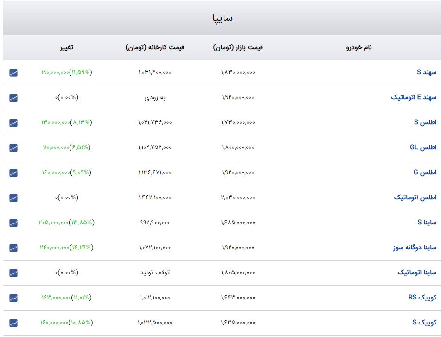Click change value ۱۱۰,۰۰۰,۰۰۰(۶.۵۱%) of اطلس GL
This screenshot has height=337, width=441.
pos(67,147)
